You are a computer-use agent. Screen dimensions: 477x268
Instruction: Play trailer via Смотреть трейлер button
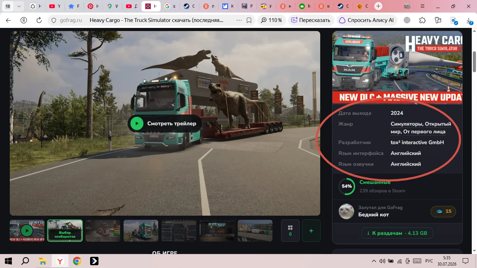click(165, 124)
